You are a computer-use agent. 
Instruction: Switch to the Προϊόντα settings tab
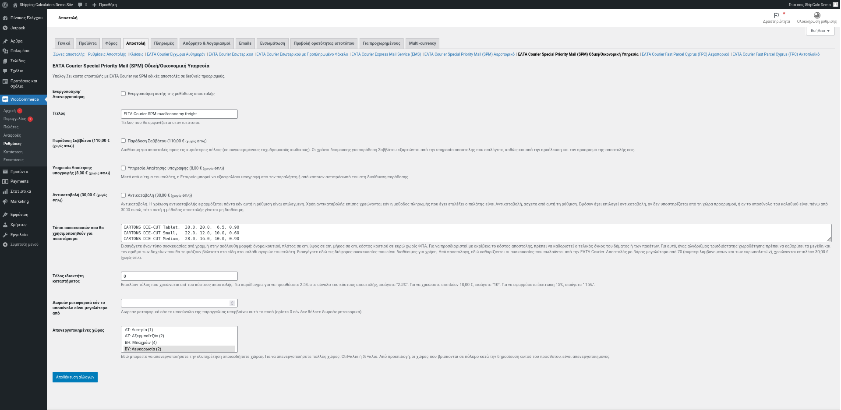[x=88, y=43]
